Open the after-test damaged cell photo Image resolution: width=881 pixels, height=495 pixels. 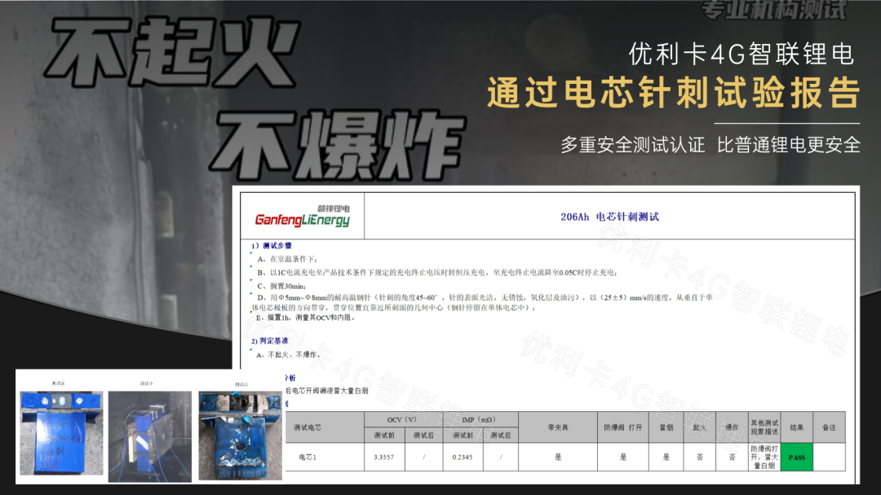(241, 436)
